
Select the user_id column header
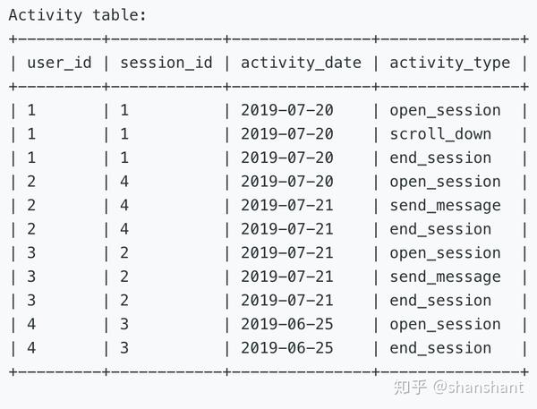59,63
